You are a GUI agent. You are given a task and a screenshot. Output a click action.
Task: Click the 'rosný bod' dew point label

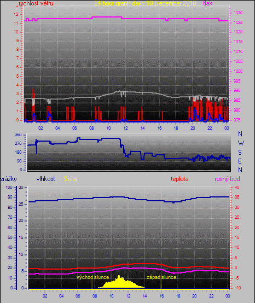point(227,179)
